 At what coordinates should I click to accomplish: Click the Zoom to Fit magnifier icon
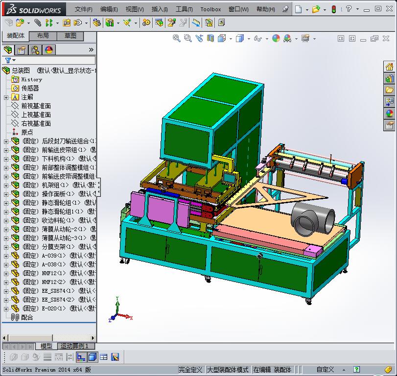click(177, 38)
